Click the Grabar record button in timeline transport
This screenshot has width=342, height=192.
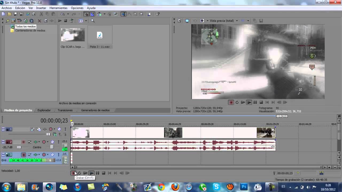pos(73,173)
